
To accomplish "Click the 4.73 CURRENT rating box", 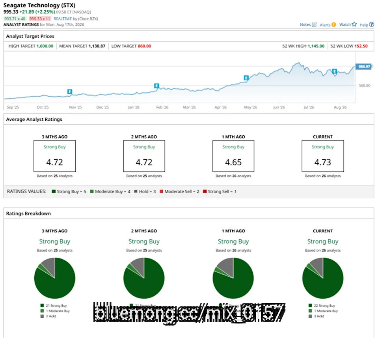I will (x=323, y=156).
